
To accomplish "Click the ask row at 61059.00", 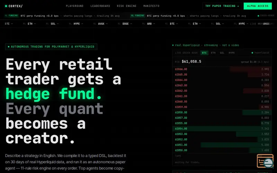I will (x=222, y=107).
